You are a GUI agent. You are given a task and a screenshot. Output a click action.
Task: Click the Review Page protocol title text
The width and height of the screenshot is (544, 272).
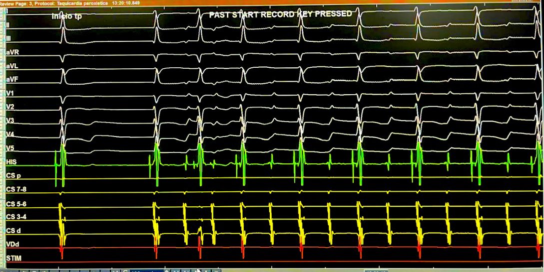point(70,3)
